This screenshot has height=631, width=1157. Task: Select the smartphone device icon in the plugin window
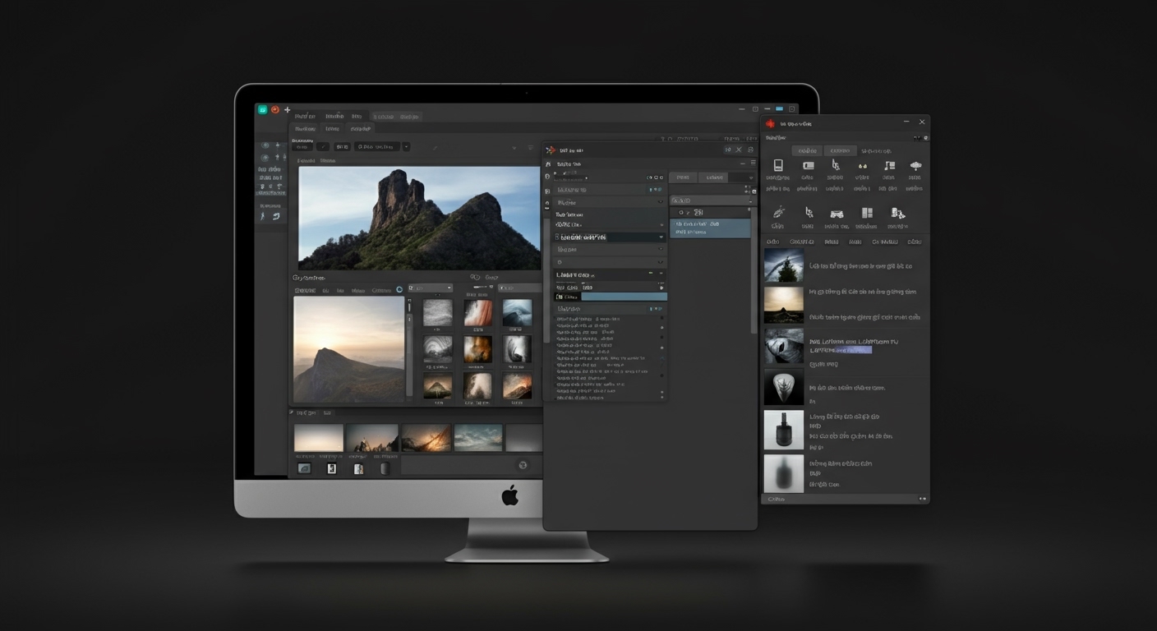tap(778, 167)
